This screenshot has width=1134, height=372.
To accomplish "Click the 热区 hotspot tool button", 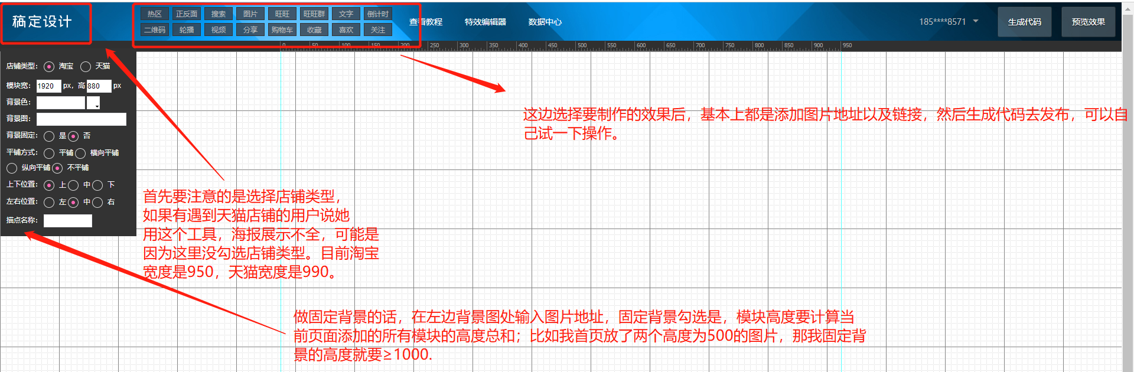I will tap(155, 14).
